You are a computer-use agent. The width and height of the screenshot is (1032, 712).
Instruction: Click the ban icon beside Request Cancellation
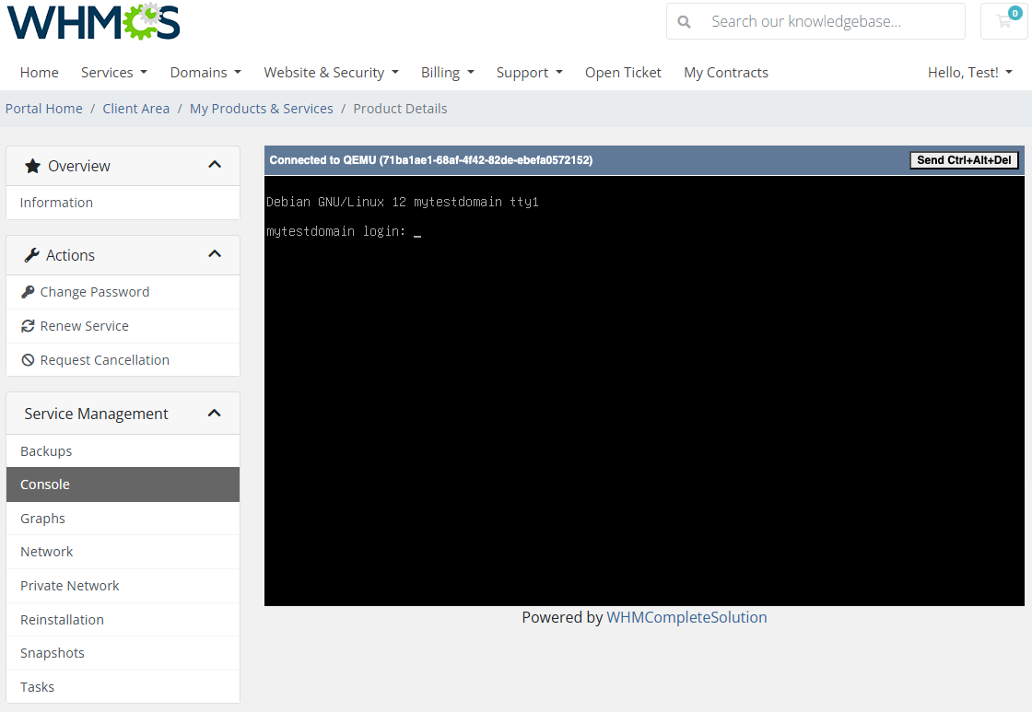(x=28, y=360)
